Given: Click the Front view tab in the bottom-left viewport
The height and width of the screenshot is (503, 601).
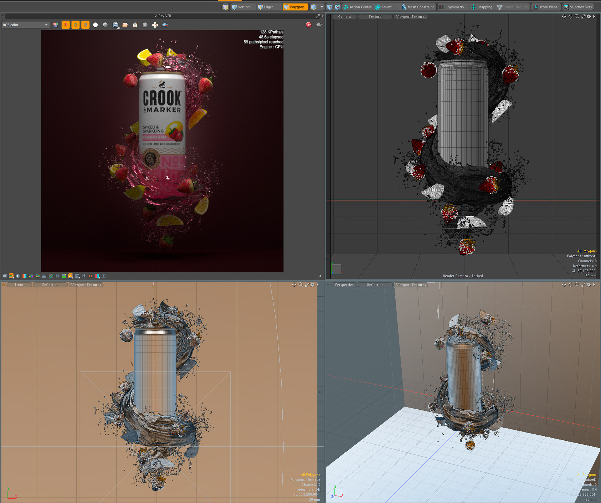Looking at the screenshot, I should [19, 285].
